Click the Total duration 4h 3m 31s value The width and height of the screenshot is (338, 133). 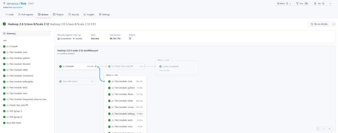(115, 39)
